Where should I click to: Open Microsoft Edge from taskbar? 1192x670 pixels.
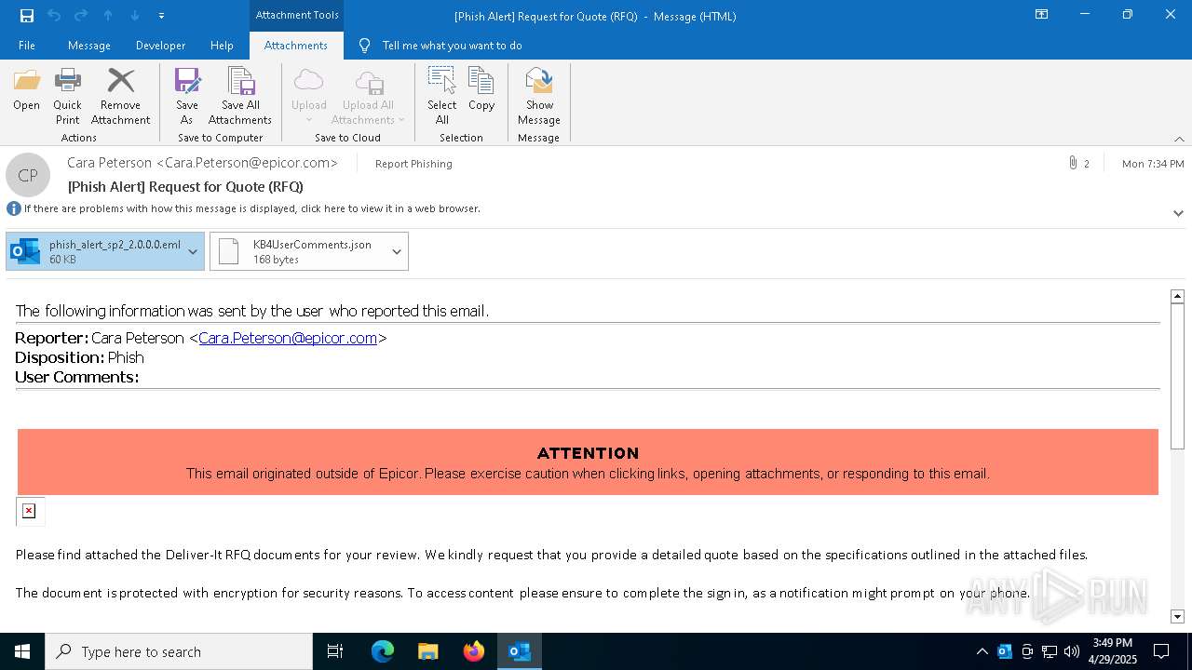[383, 651]
